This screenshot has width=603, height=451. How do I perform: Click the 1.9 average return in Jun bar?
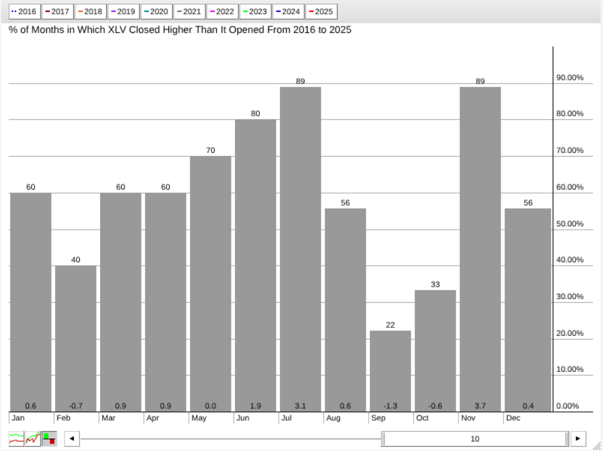[x=256, y=406]
